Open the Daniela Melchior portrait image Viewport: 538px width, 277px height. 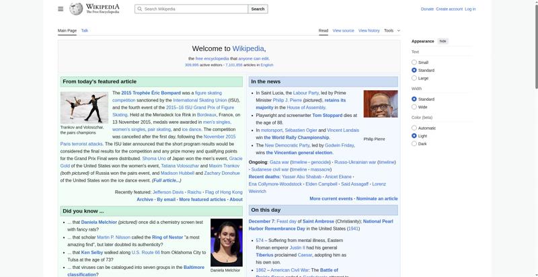click(x=226, y=242)
